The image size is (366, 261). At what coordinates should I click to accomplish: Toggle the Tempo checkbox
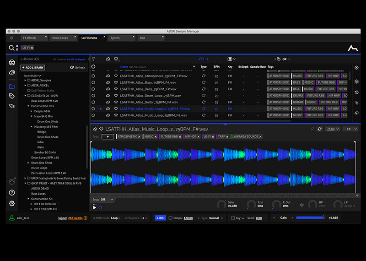point(170,218)
